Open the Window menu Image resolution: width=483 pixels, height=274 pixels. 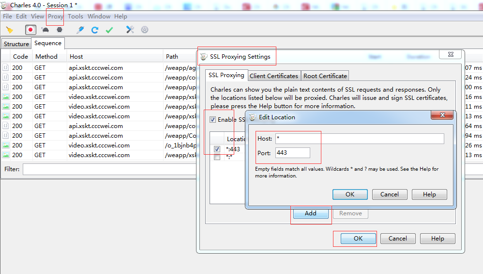click(x=99, y=16)
